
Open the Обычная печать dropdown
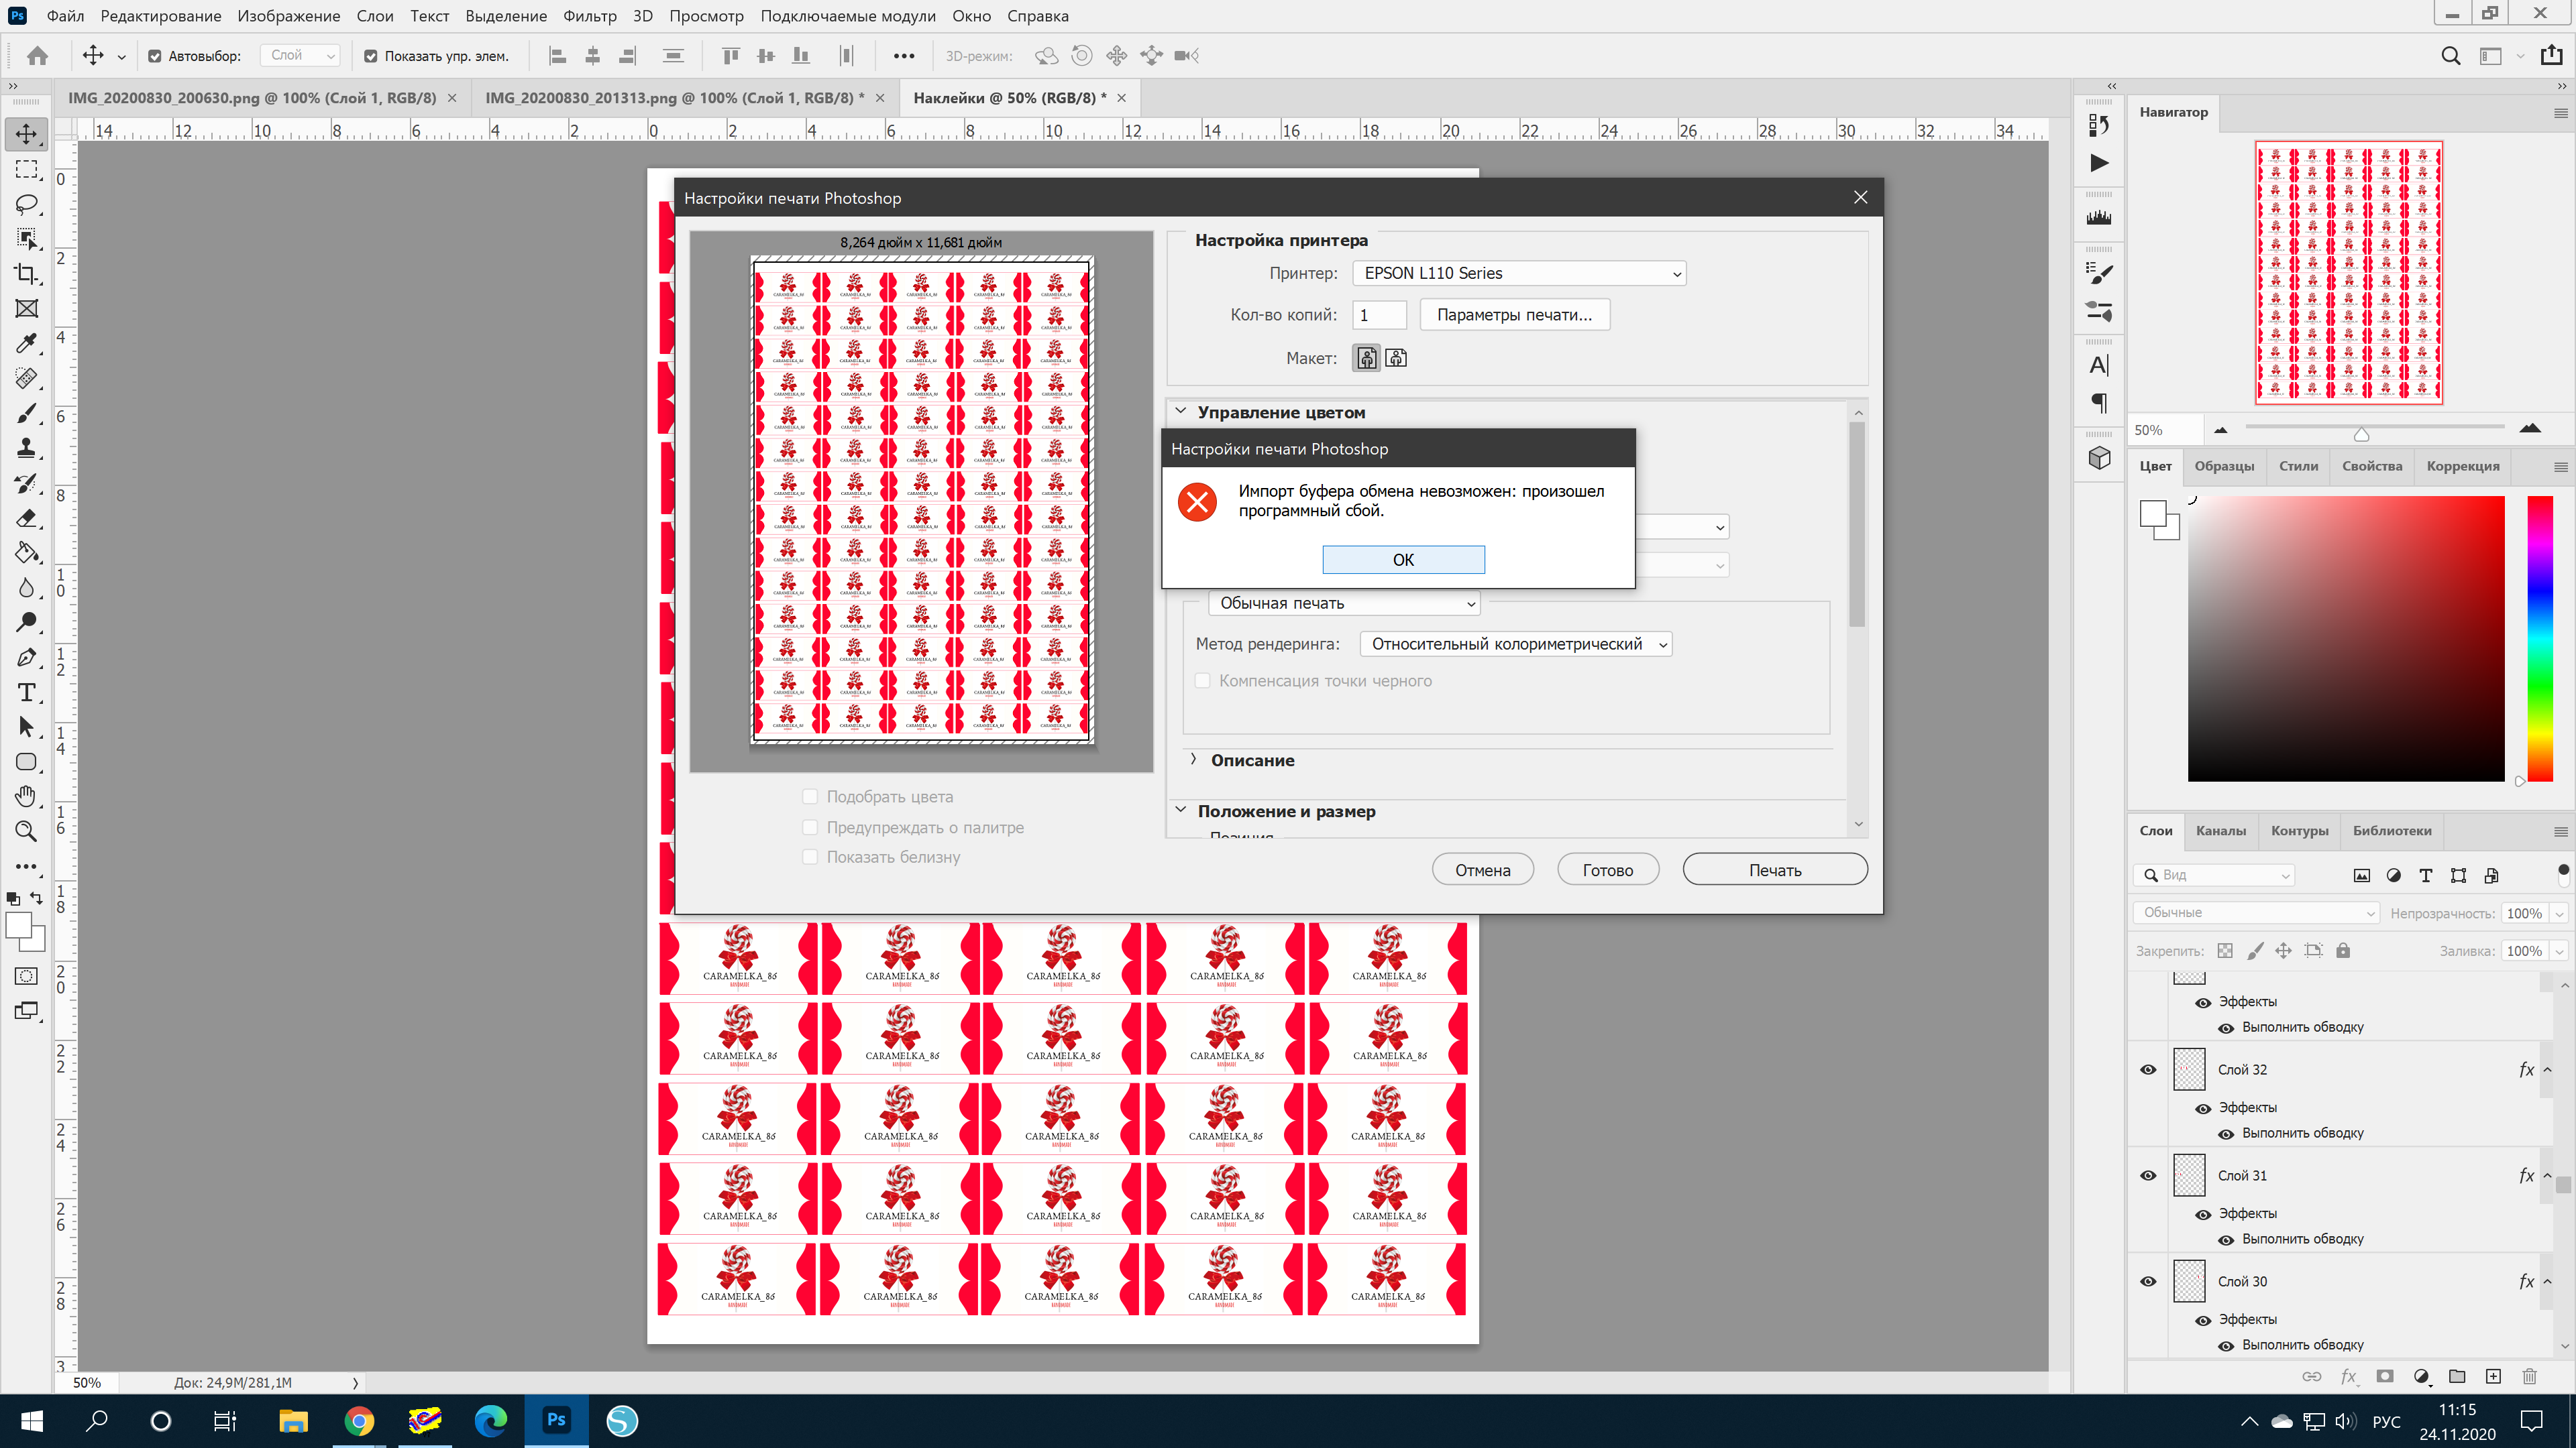click(1344, 603)
